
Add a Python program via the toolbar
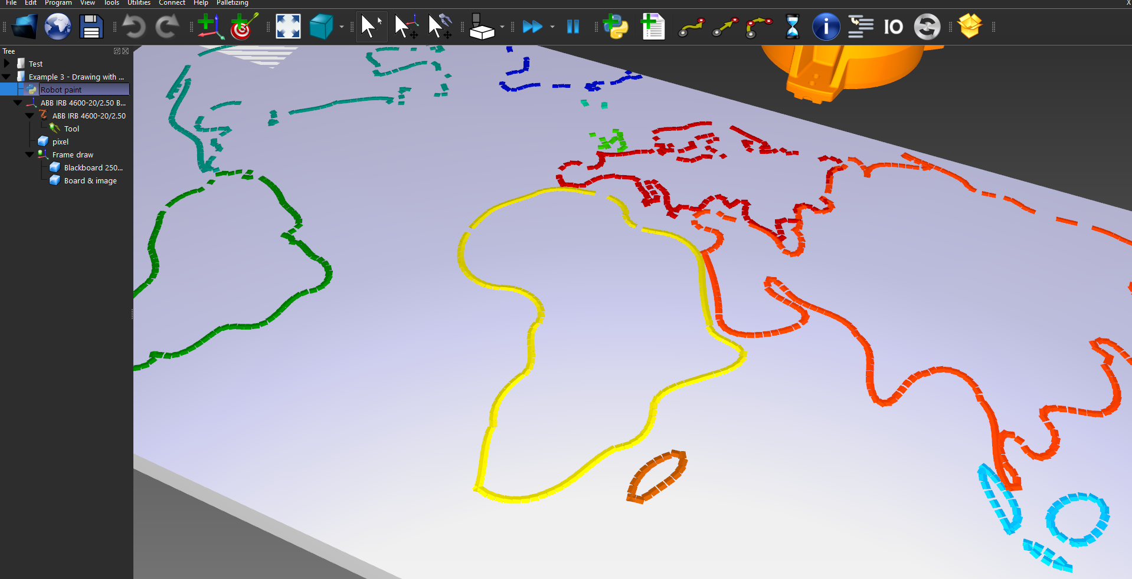(616, 27)
